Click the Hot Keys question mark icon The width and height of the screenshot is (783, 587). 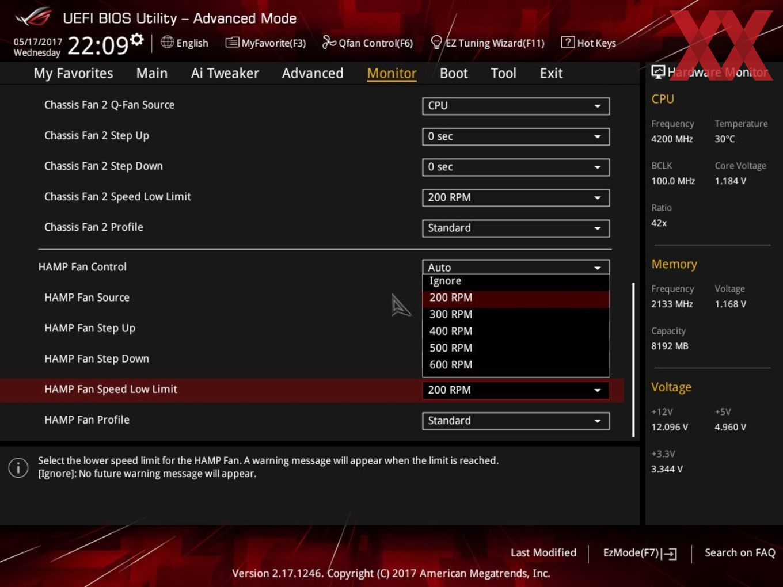click(568, 42)
